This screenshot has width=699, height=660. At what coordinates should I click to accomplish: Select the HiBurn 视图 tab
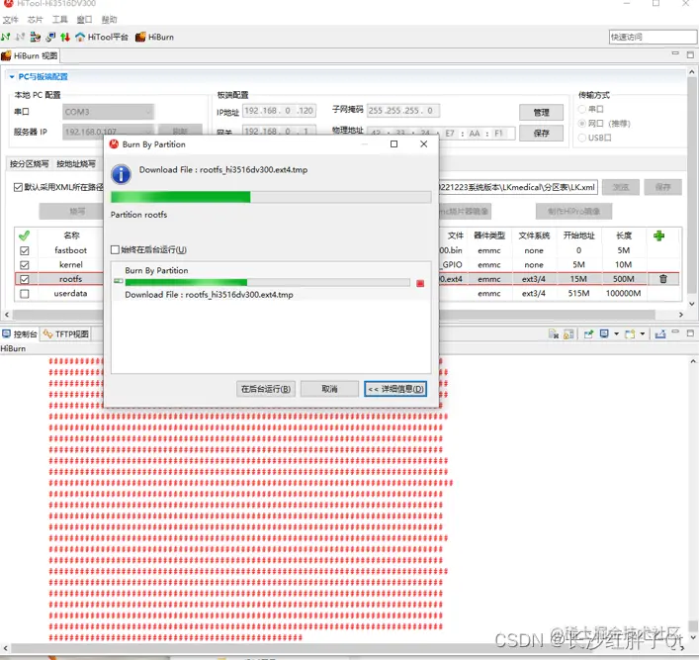30,55
